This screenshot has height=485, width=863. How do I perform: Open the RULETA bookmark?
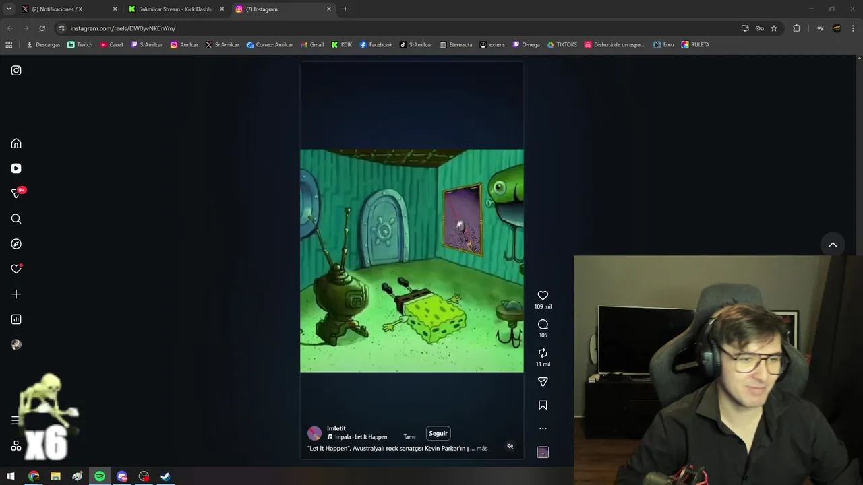(695, 45)
